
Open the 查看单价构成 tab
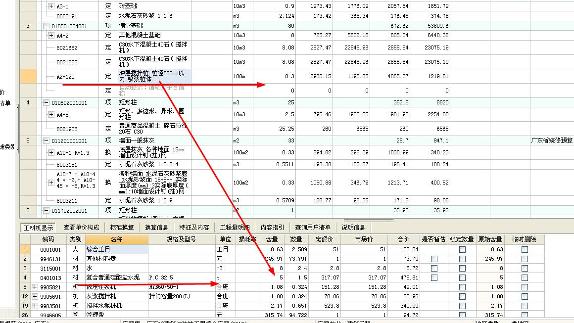(x=81, y=228)
